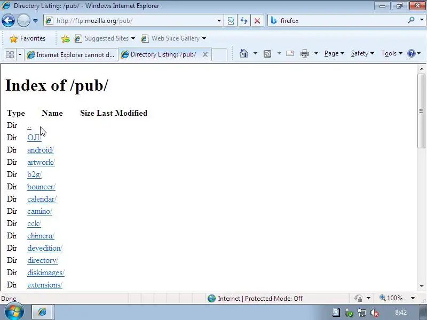Expand the Home button dropdown arrow
Viewport: 427px width, 320px height.
pyautogui.click(x=255, y=53)
